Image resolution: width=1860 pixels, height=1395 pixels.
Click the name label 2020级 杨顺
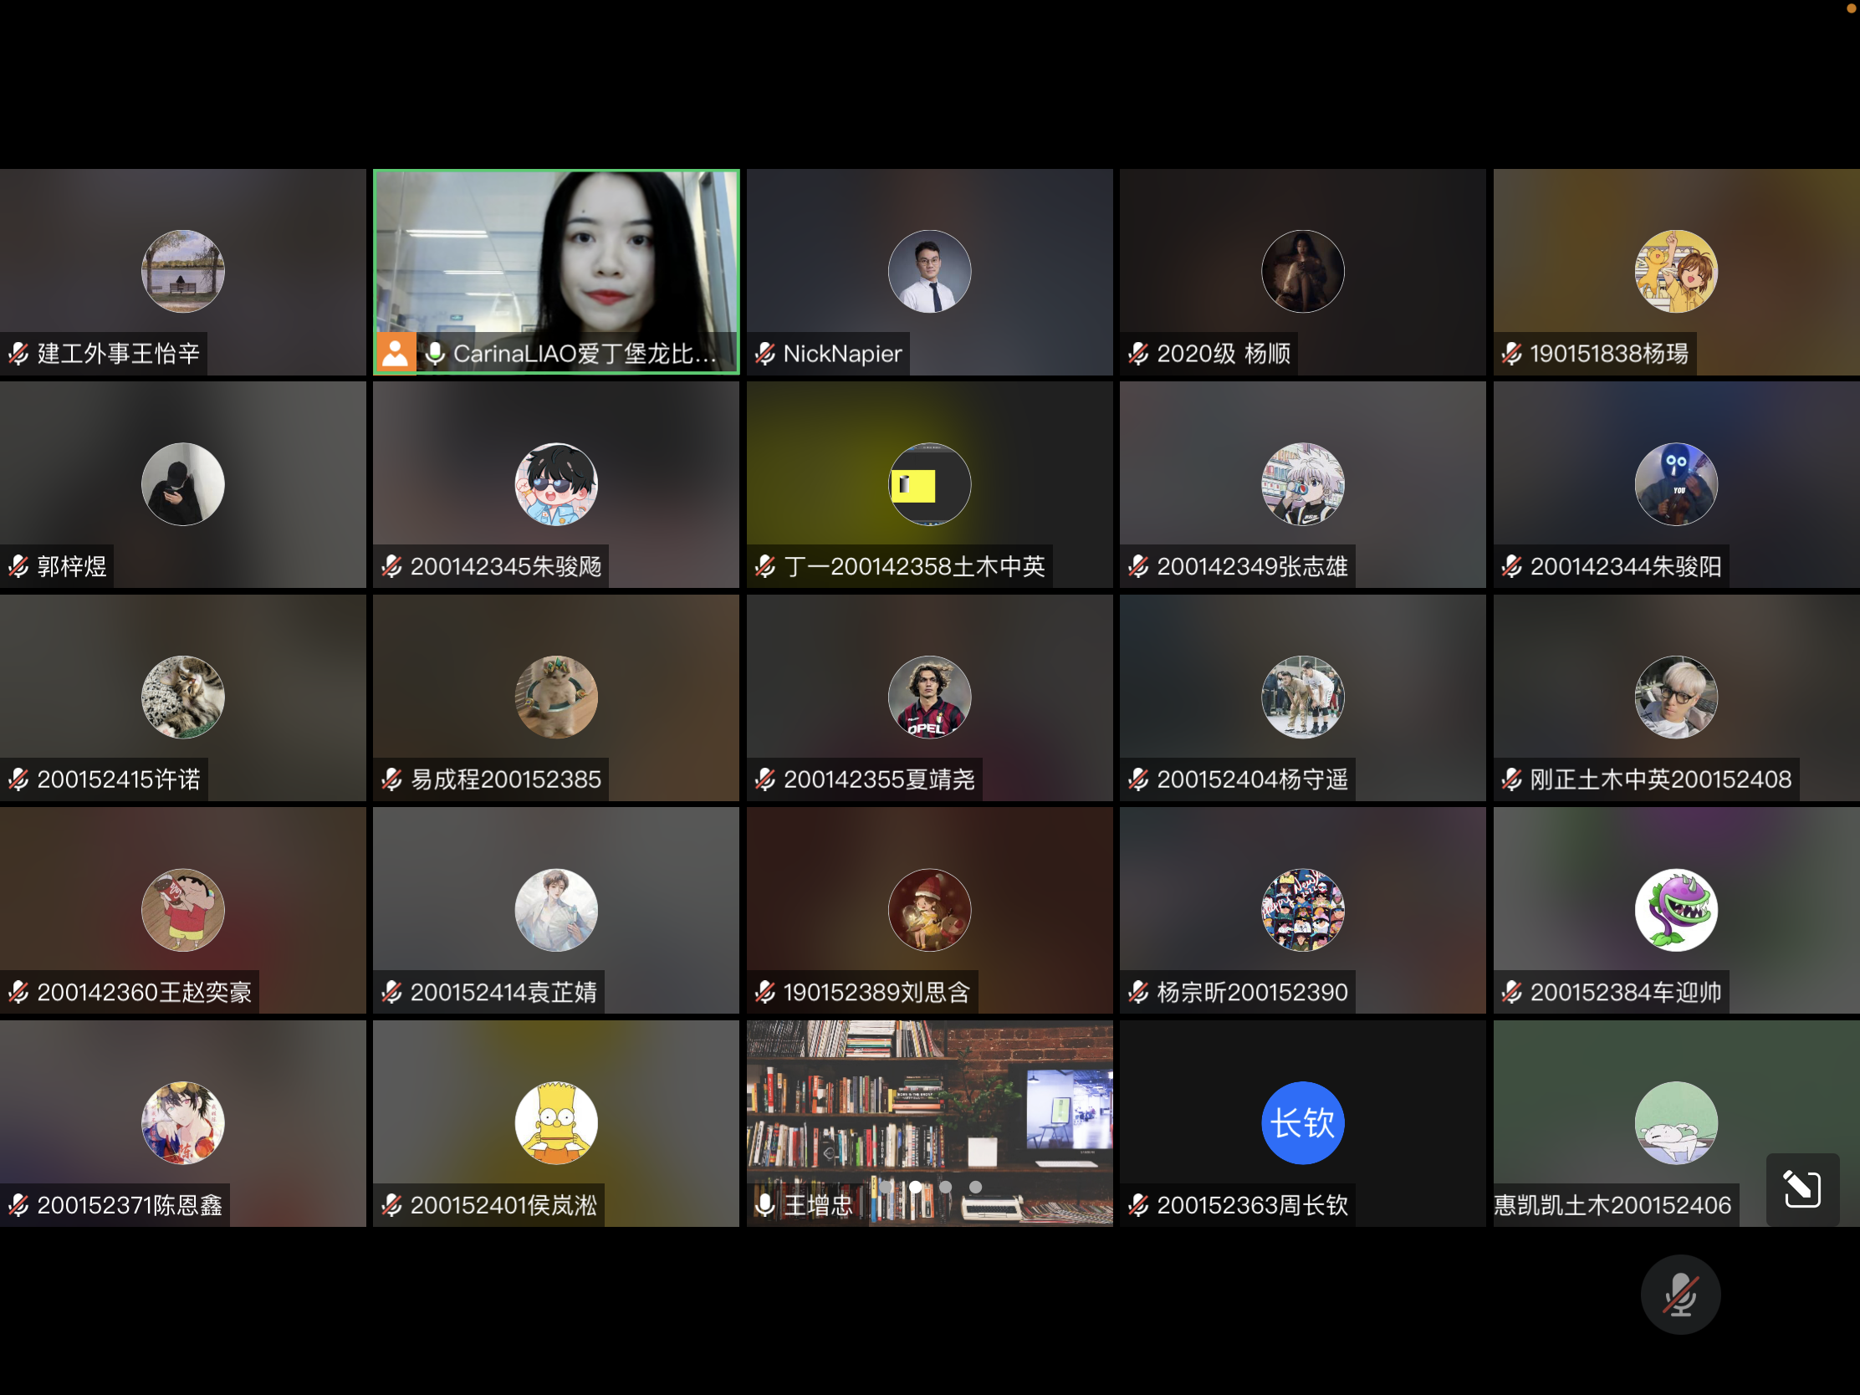click(x=1224, y=354)
